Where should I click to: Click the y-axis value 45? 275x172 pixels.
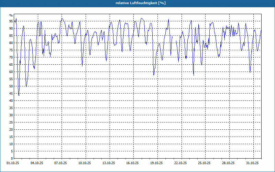(11, 93)
